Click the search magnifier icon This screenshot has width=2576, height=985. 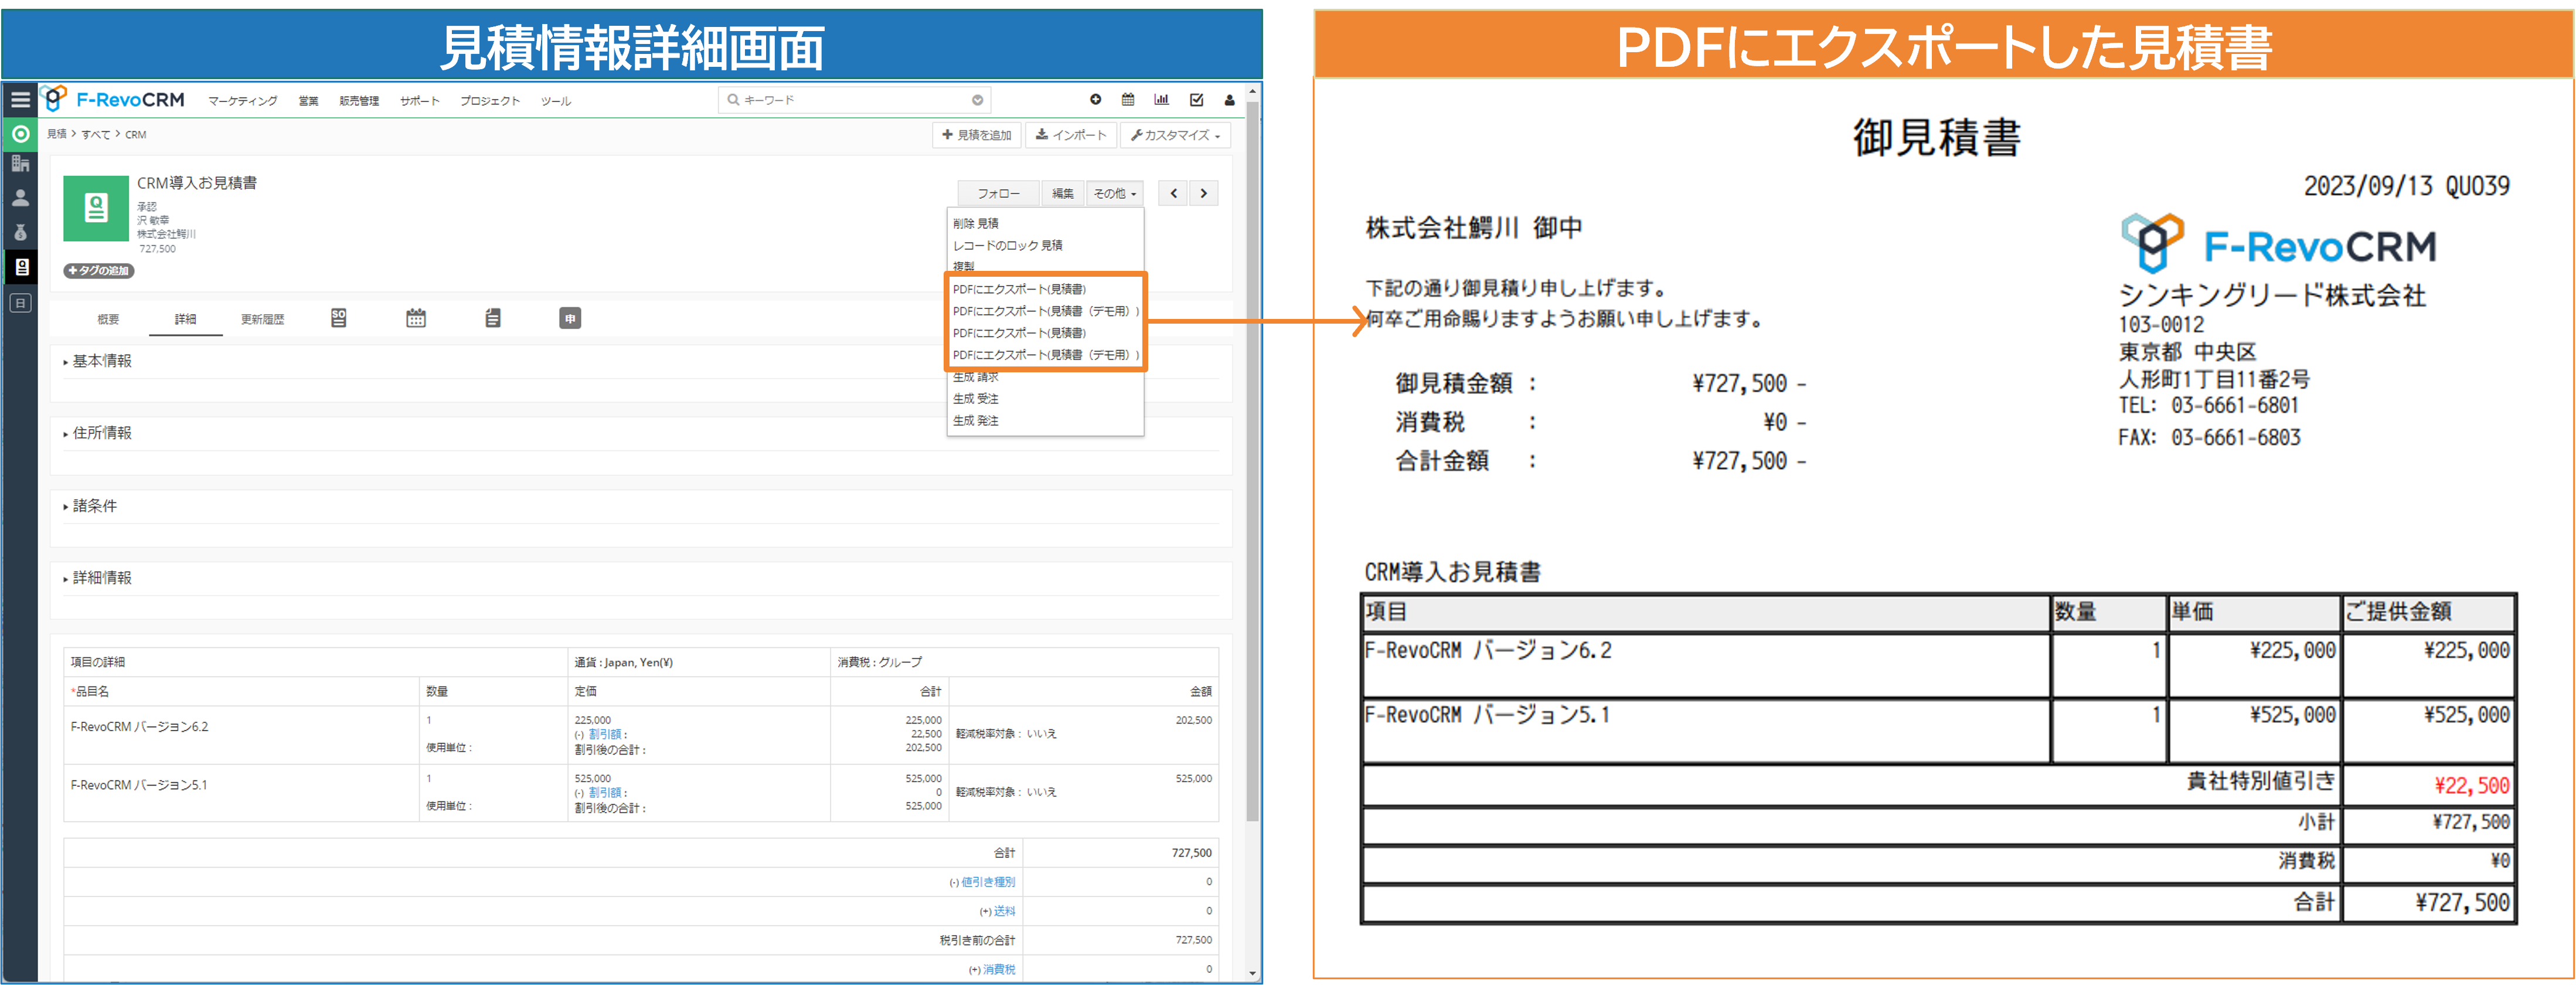coord(733,100)
